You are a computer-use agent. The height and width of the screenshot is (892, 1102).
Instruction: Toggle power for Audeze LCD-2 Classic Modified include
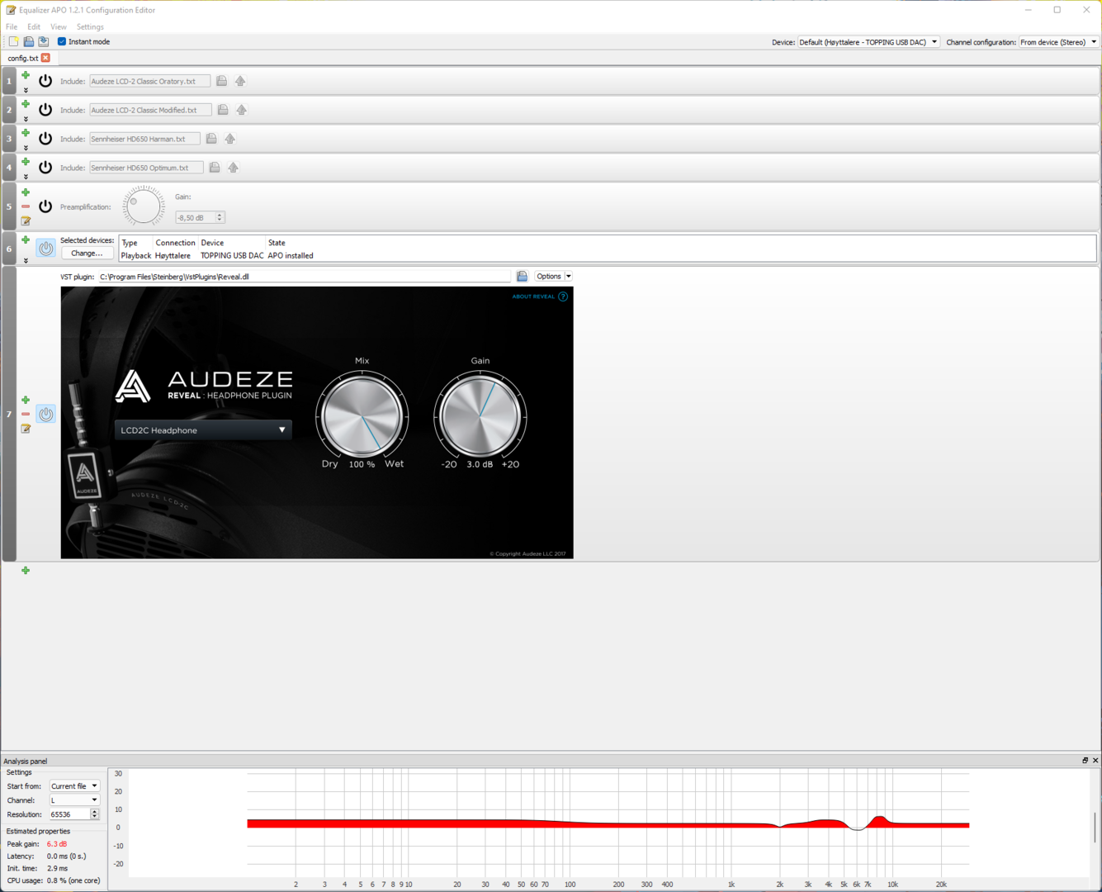pyautogui.click(x=45, y=110)
